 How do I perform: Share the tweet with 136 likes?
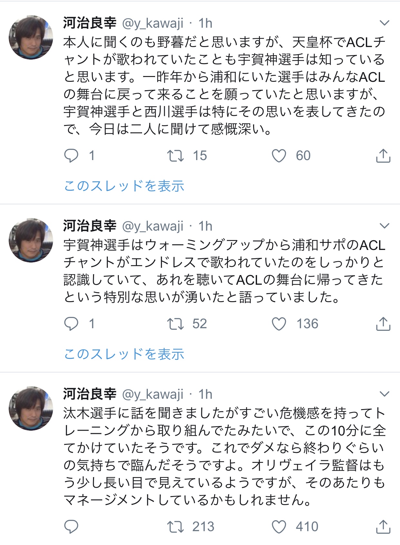click(383, 324)
